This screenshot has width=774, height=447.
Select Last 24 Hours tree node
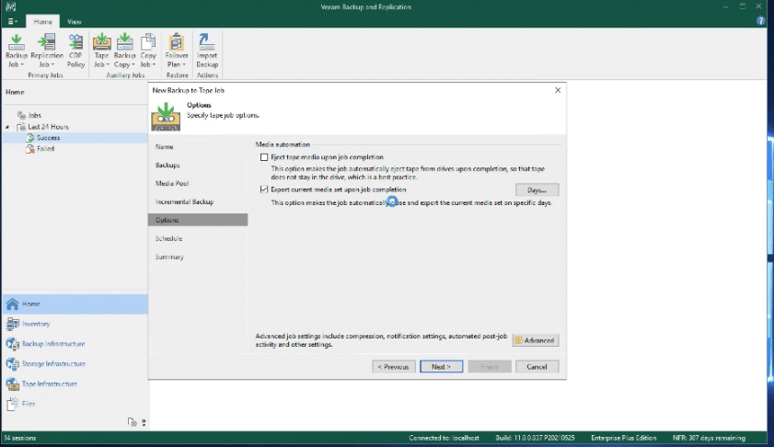[x=48, y=127]
